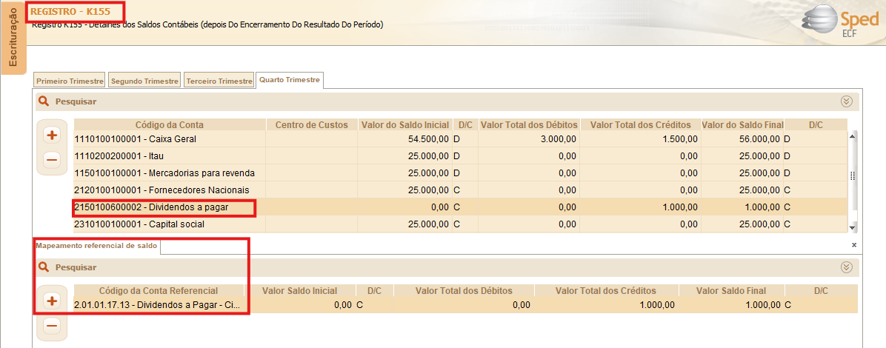This screenshot has width=886, height=348.
Task: Add referential mapping with lower plus icon
Action: pyautogui.click(x=52, y=301)
